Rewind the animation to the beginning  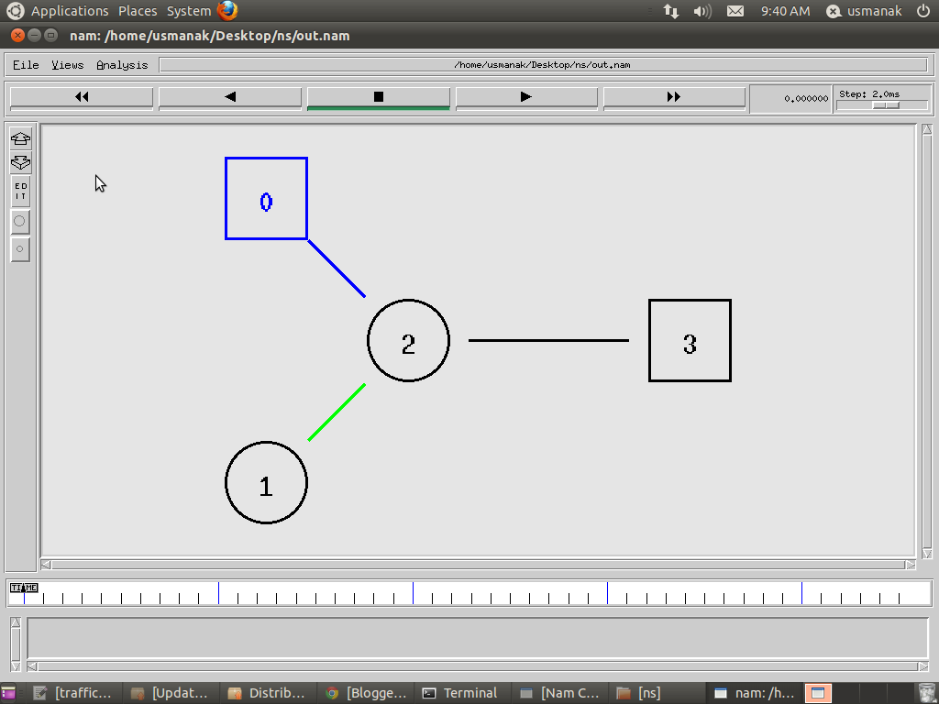tap(81, 95)
